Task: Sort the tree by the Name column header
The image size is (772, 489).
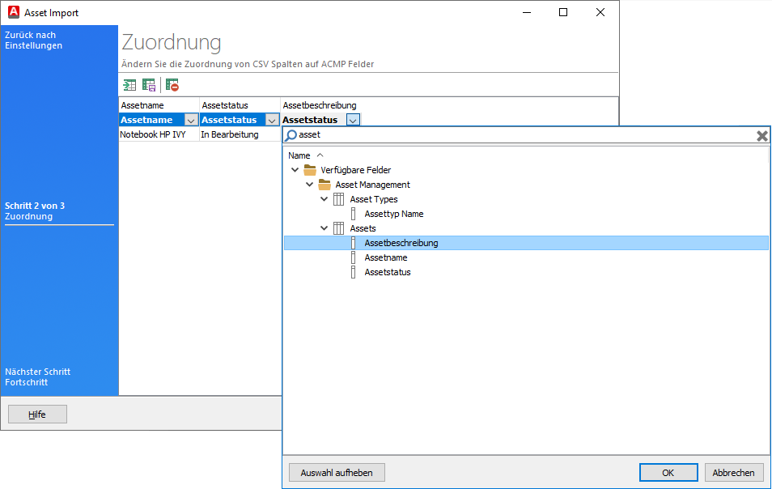Action: click(x=299, y=155)
